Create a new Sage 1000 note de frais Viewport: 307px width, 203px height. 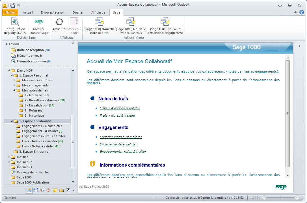click(99, 26)
